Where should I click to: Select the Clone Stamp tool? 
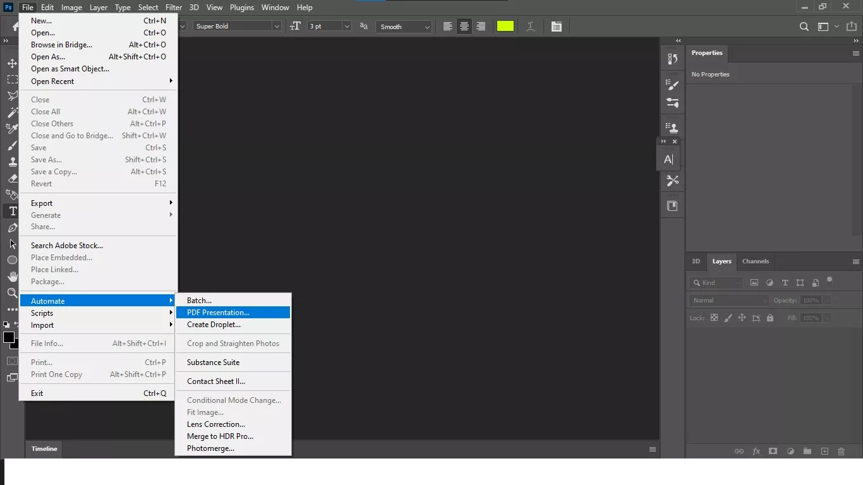click(12, 162)
